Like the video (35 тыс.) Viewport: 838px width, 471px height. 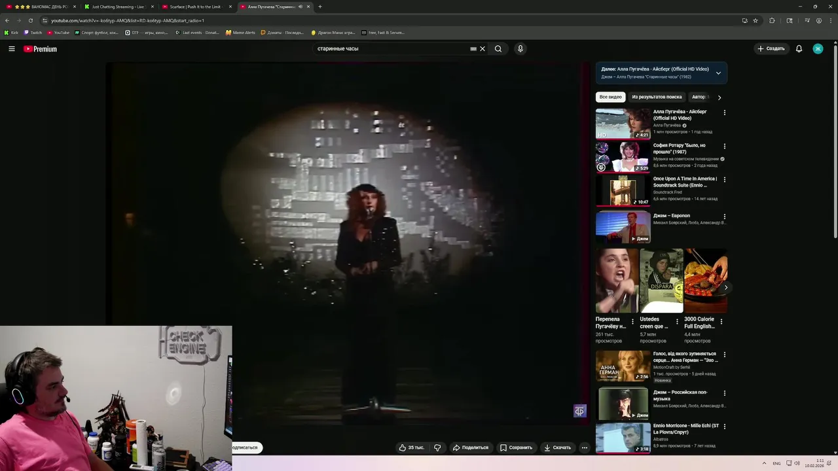pos(412,447)
